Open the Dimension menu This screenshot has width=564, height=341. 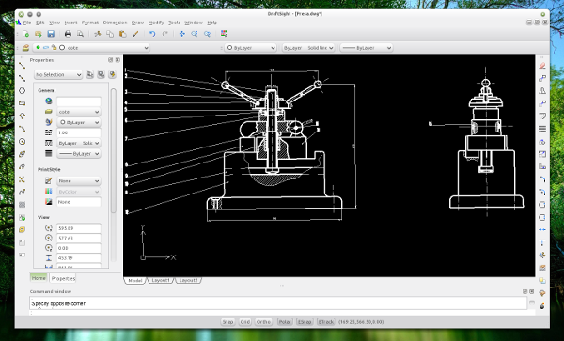pyautogui.click(x=115, y=23)
